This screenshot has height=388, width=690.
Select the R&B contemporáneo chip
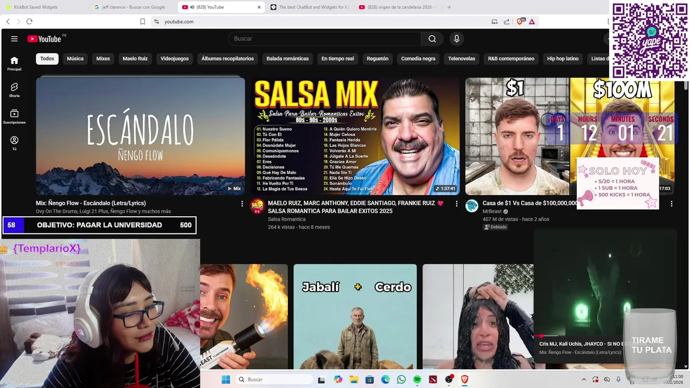coord(511,59)
